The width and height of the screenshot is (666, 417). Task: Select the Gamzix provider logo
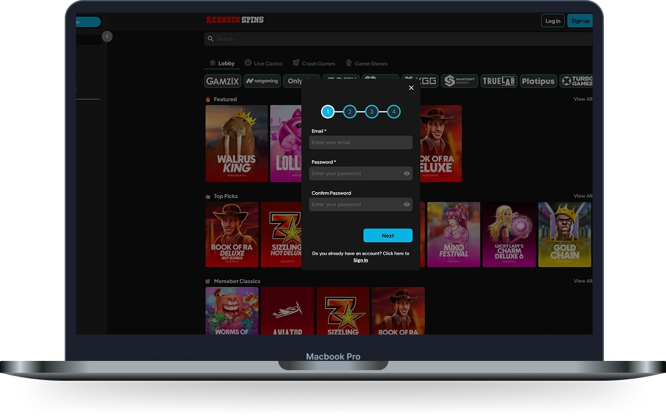[223, 81]
